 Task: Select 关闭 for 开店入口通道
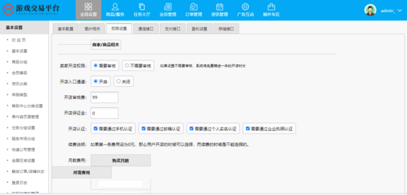119,81
